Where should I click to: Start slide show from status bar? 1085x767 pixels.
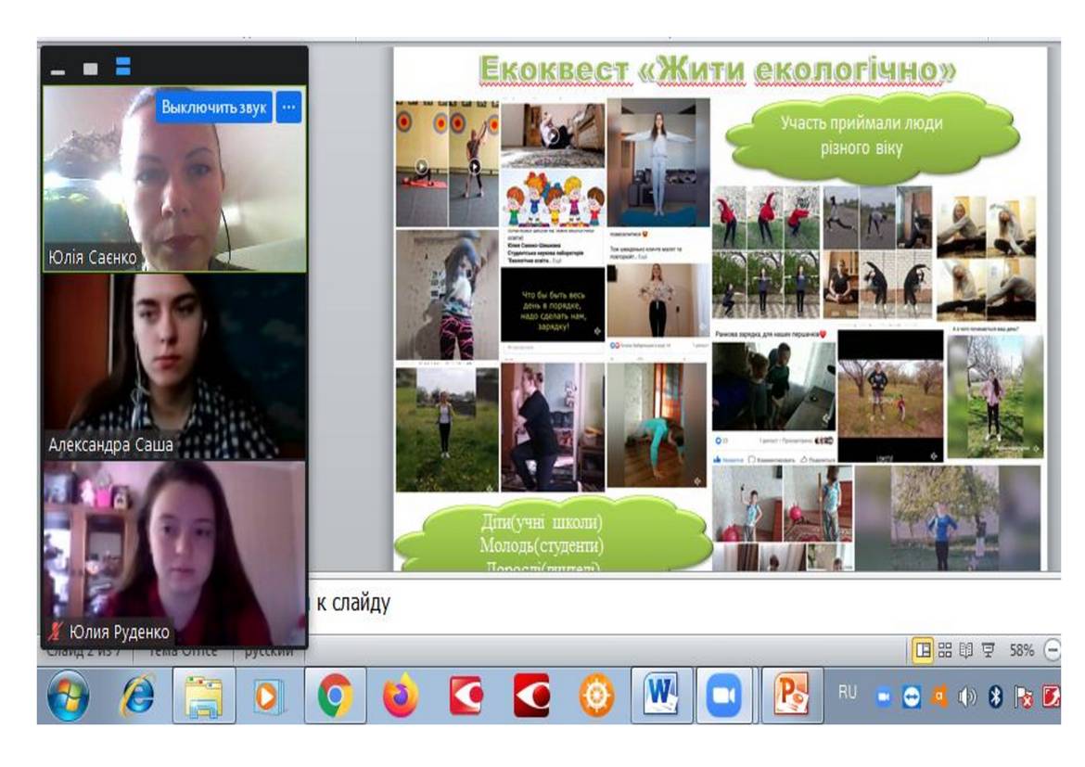coord(988,650)
